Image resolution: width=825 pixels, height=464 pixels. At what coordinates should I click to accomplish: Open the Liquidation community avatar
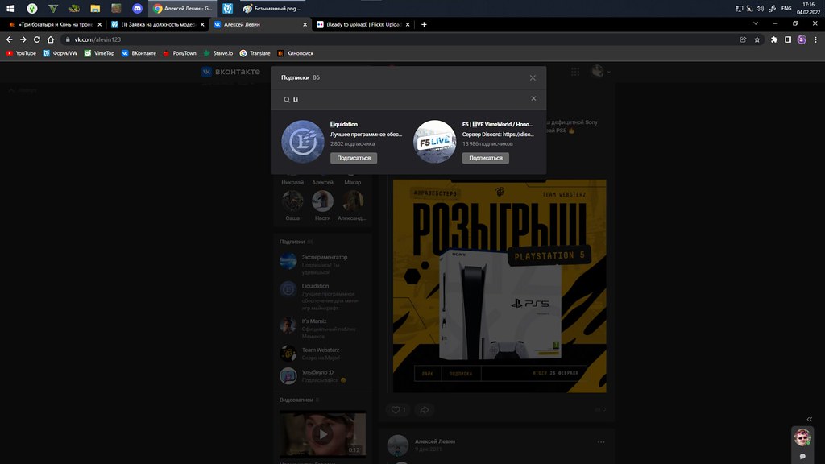pos(303,141)
